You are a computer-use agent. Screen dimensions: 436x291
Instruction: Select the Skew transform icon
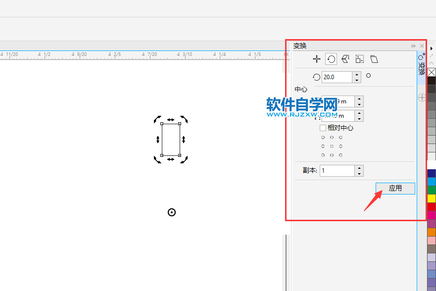(x=374, y=59)
